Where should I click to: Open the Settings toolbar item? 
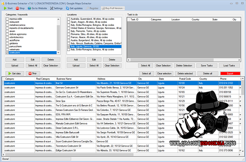[56, 8]
